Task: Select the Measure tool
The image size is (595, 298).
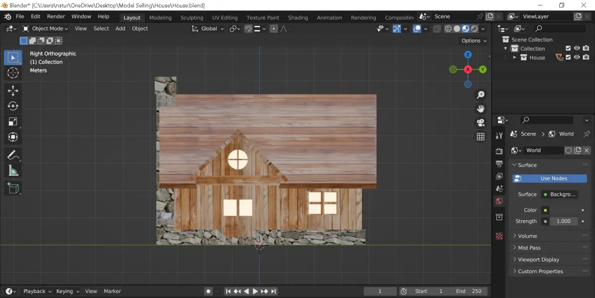Action: point(13,171)
